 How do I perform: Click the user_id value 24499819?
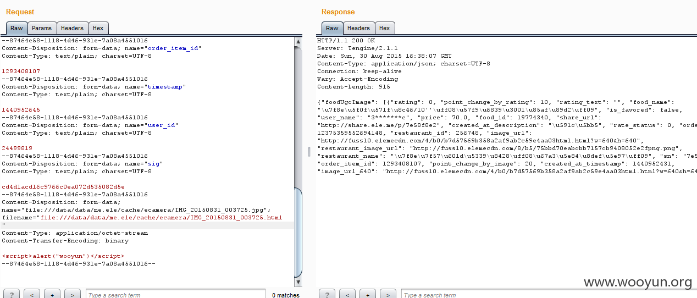pyautogui.click(x=17, y=148)
